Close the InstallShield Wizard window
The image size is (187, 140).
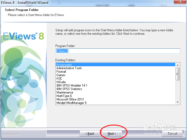[x=180, y=2]
